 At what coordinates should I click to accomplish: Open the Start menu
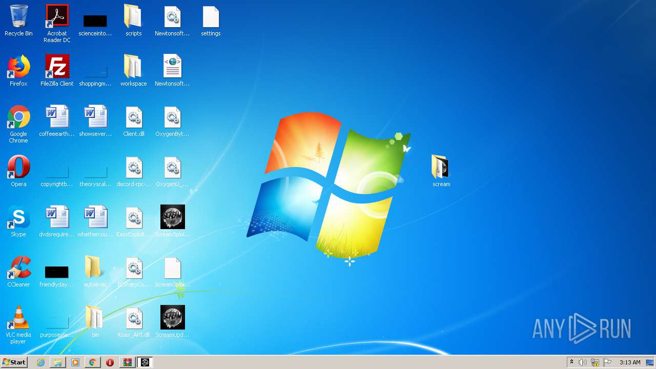(x=14, y=362)
